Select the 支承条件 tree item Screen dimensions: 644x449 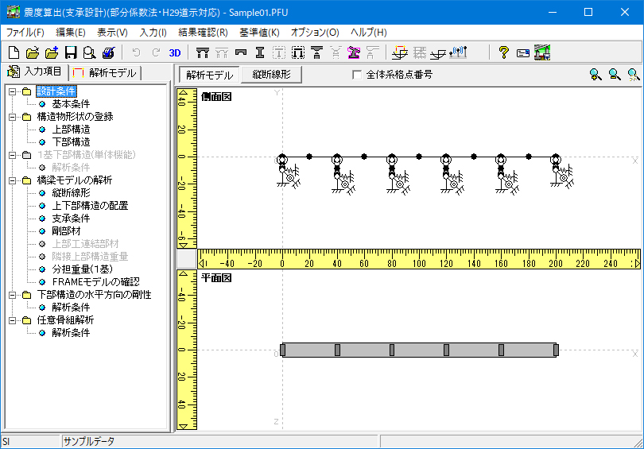71,219
